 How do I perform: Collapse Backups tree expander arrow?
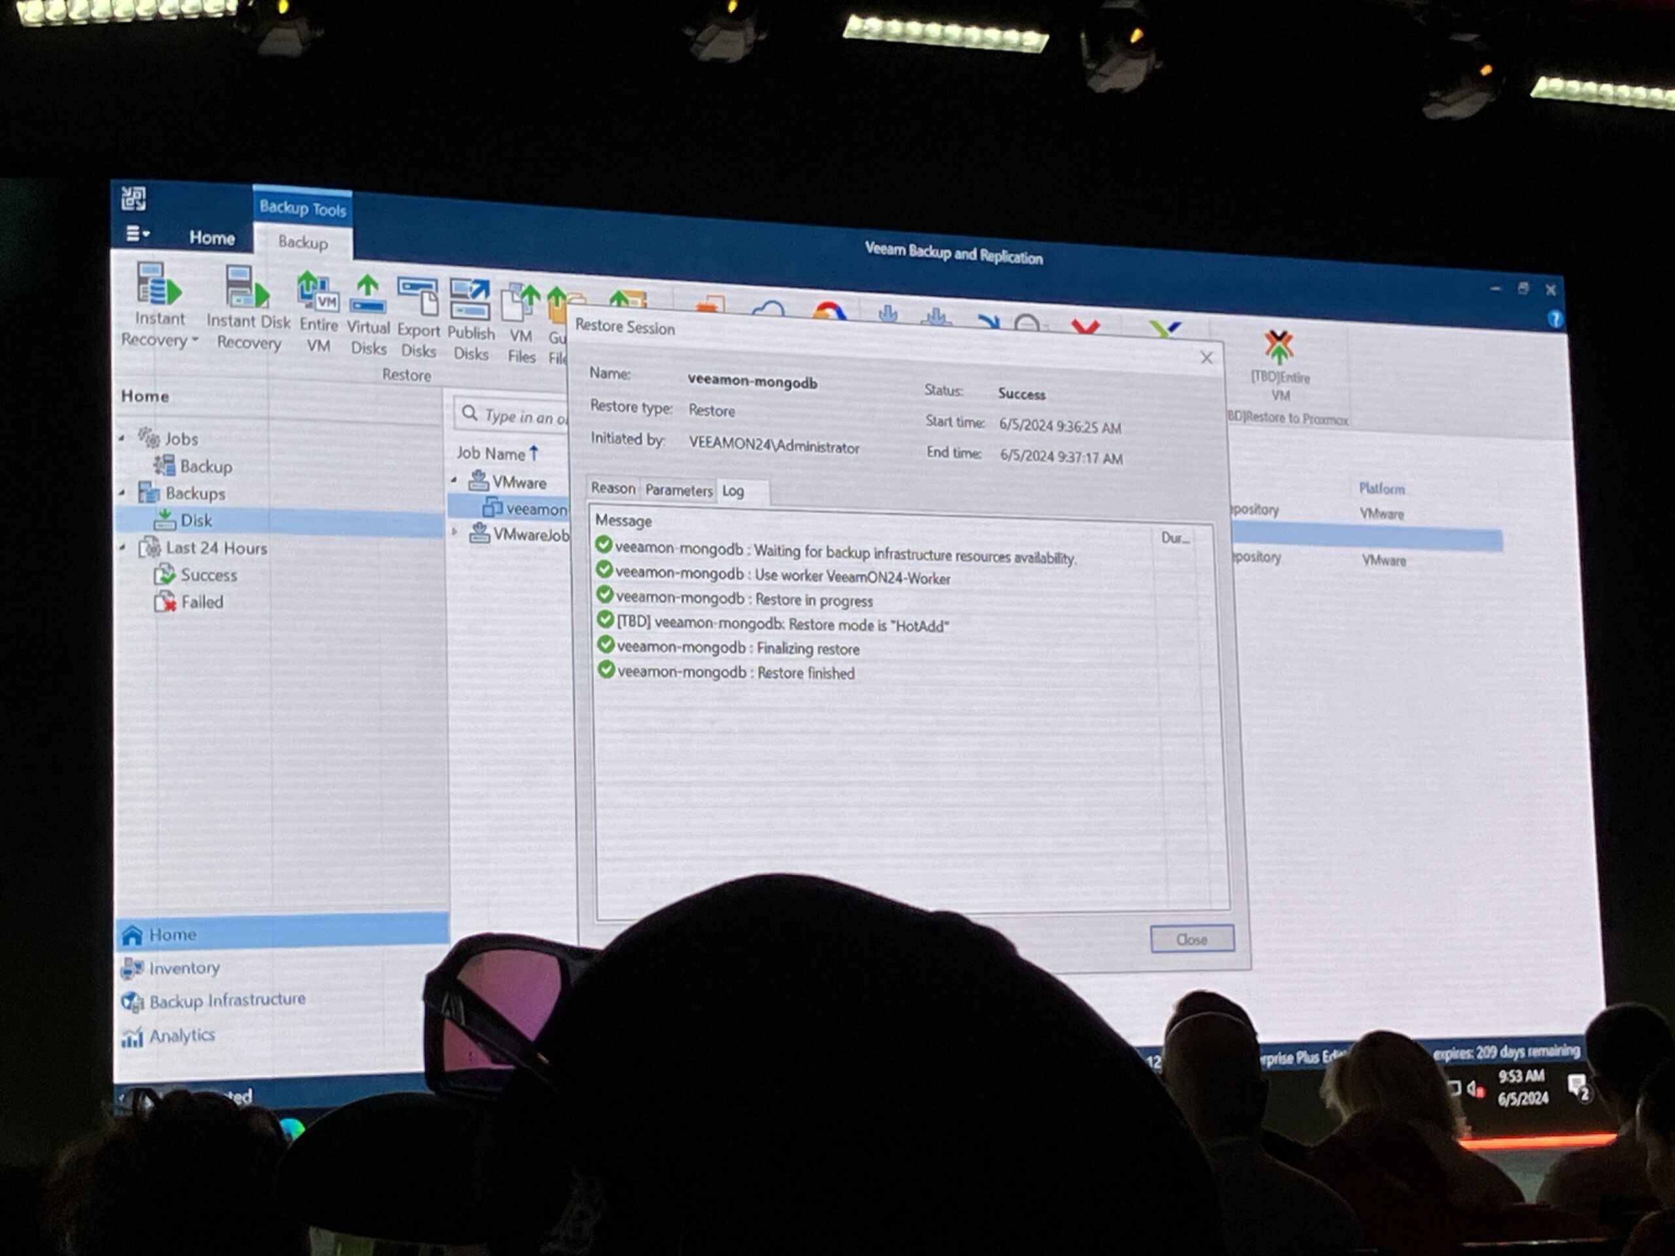click(122, 492)
